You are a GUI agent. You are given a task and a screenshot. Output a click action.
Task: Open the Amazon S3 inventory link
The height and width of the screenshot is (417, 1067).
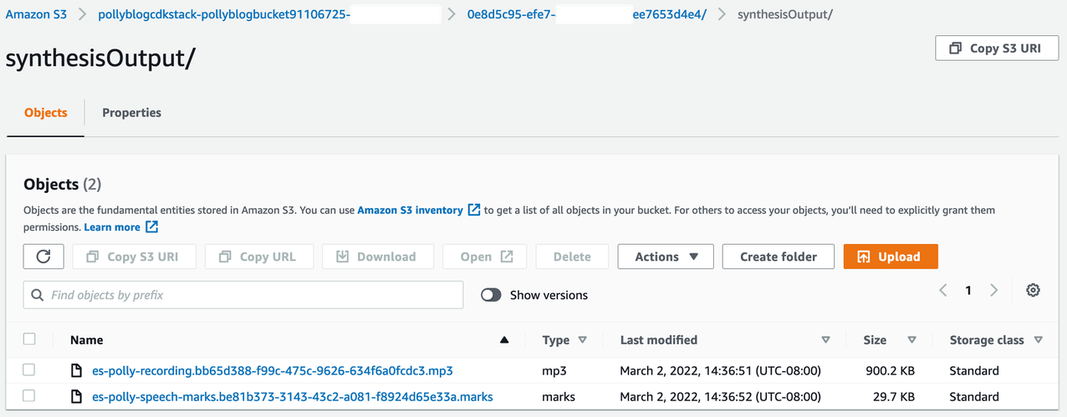[x=410, y=211]
